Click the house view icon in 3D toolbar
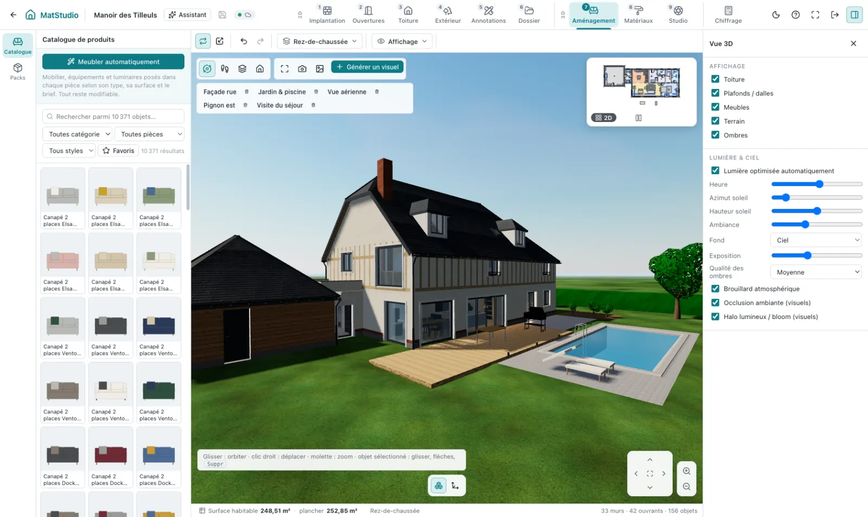 point(260,68)
